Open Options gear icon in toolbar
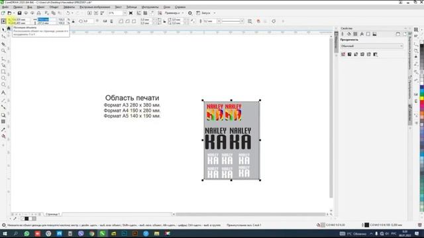Viewport: 424px width, 238px height. [x=190, y=13]
